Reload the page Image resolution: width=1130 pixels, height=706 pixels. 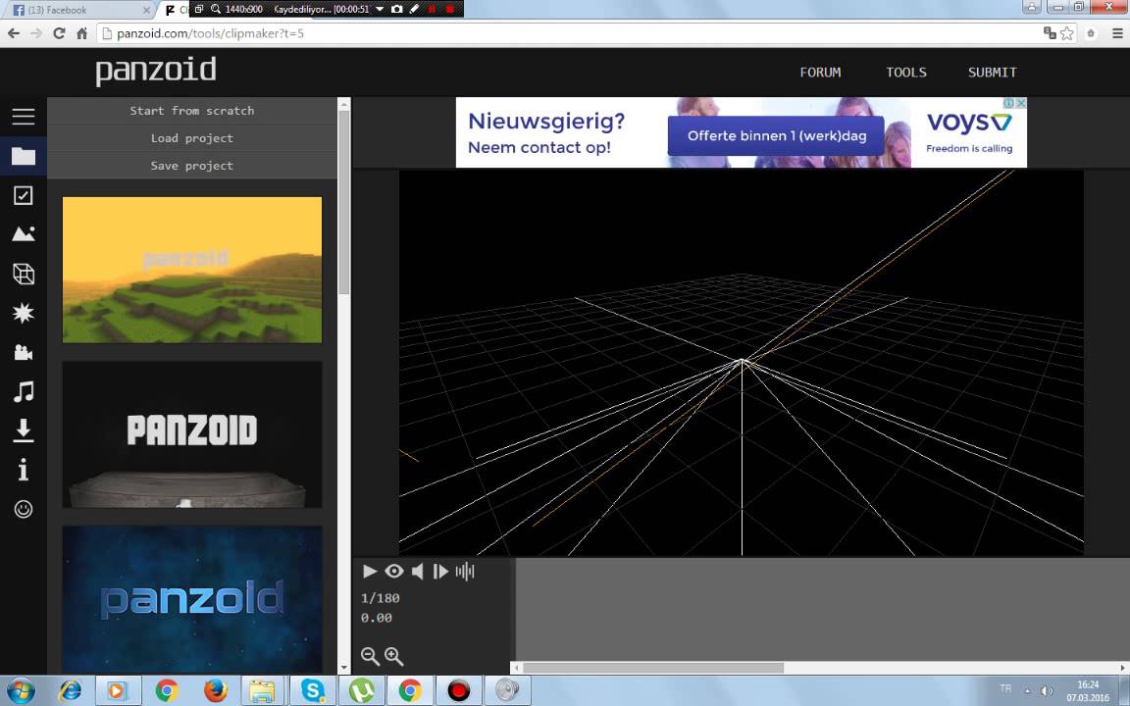(59, 33)
